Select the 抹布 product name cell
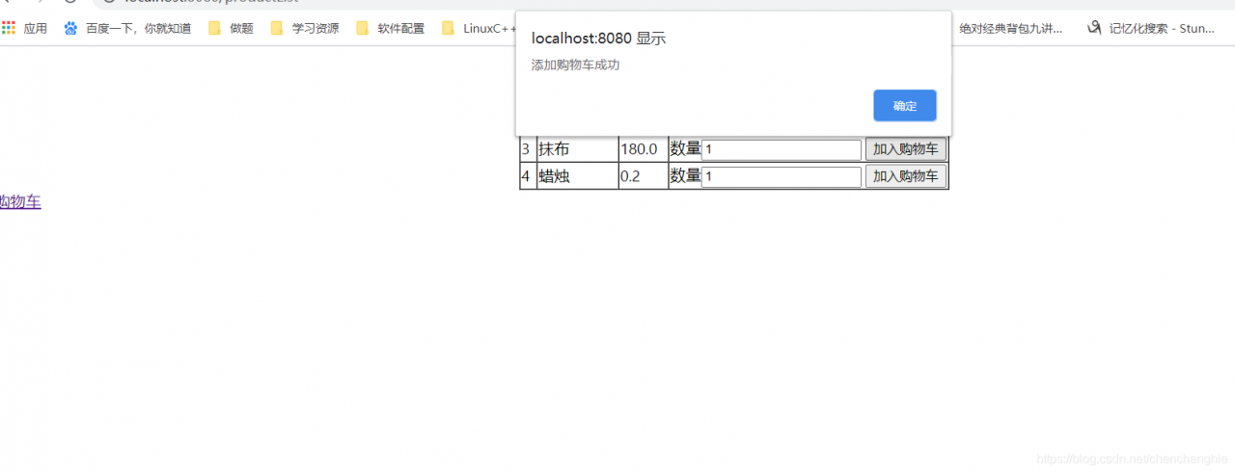The height and width of the screenshot is (473, 1235). [577, 149]
